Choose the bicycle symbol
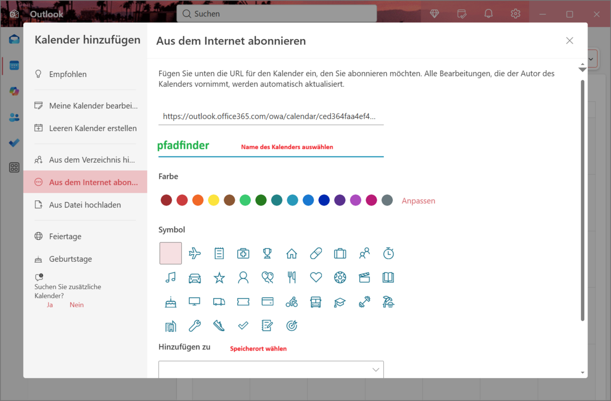 292,302
